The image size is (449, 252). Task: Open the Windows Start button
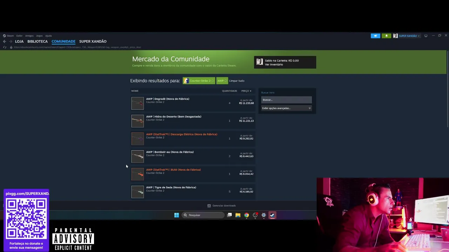pos(176,215)
